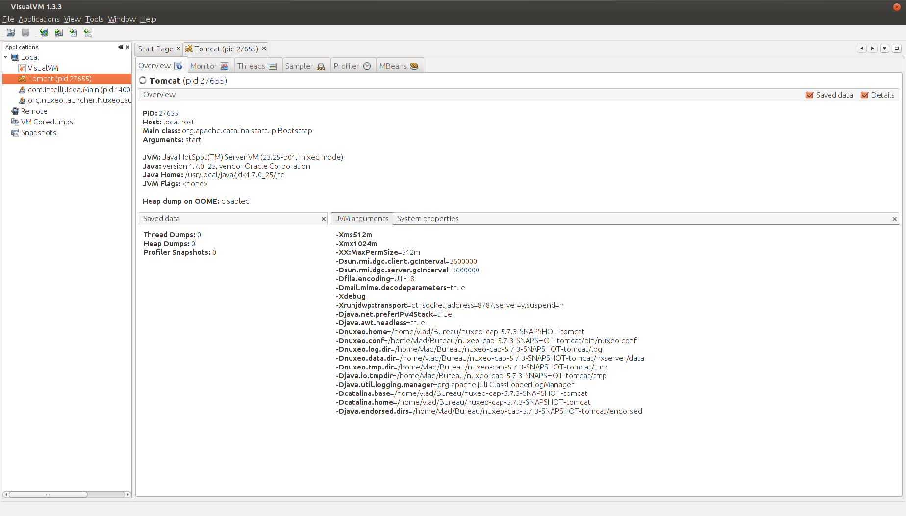Close the JVM arguments details section

[894, 219]
